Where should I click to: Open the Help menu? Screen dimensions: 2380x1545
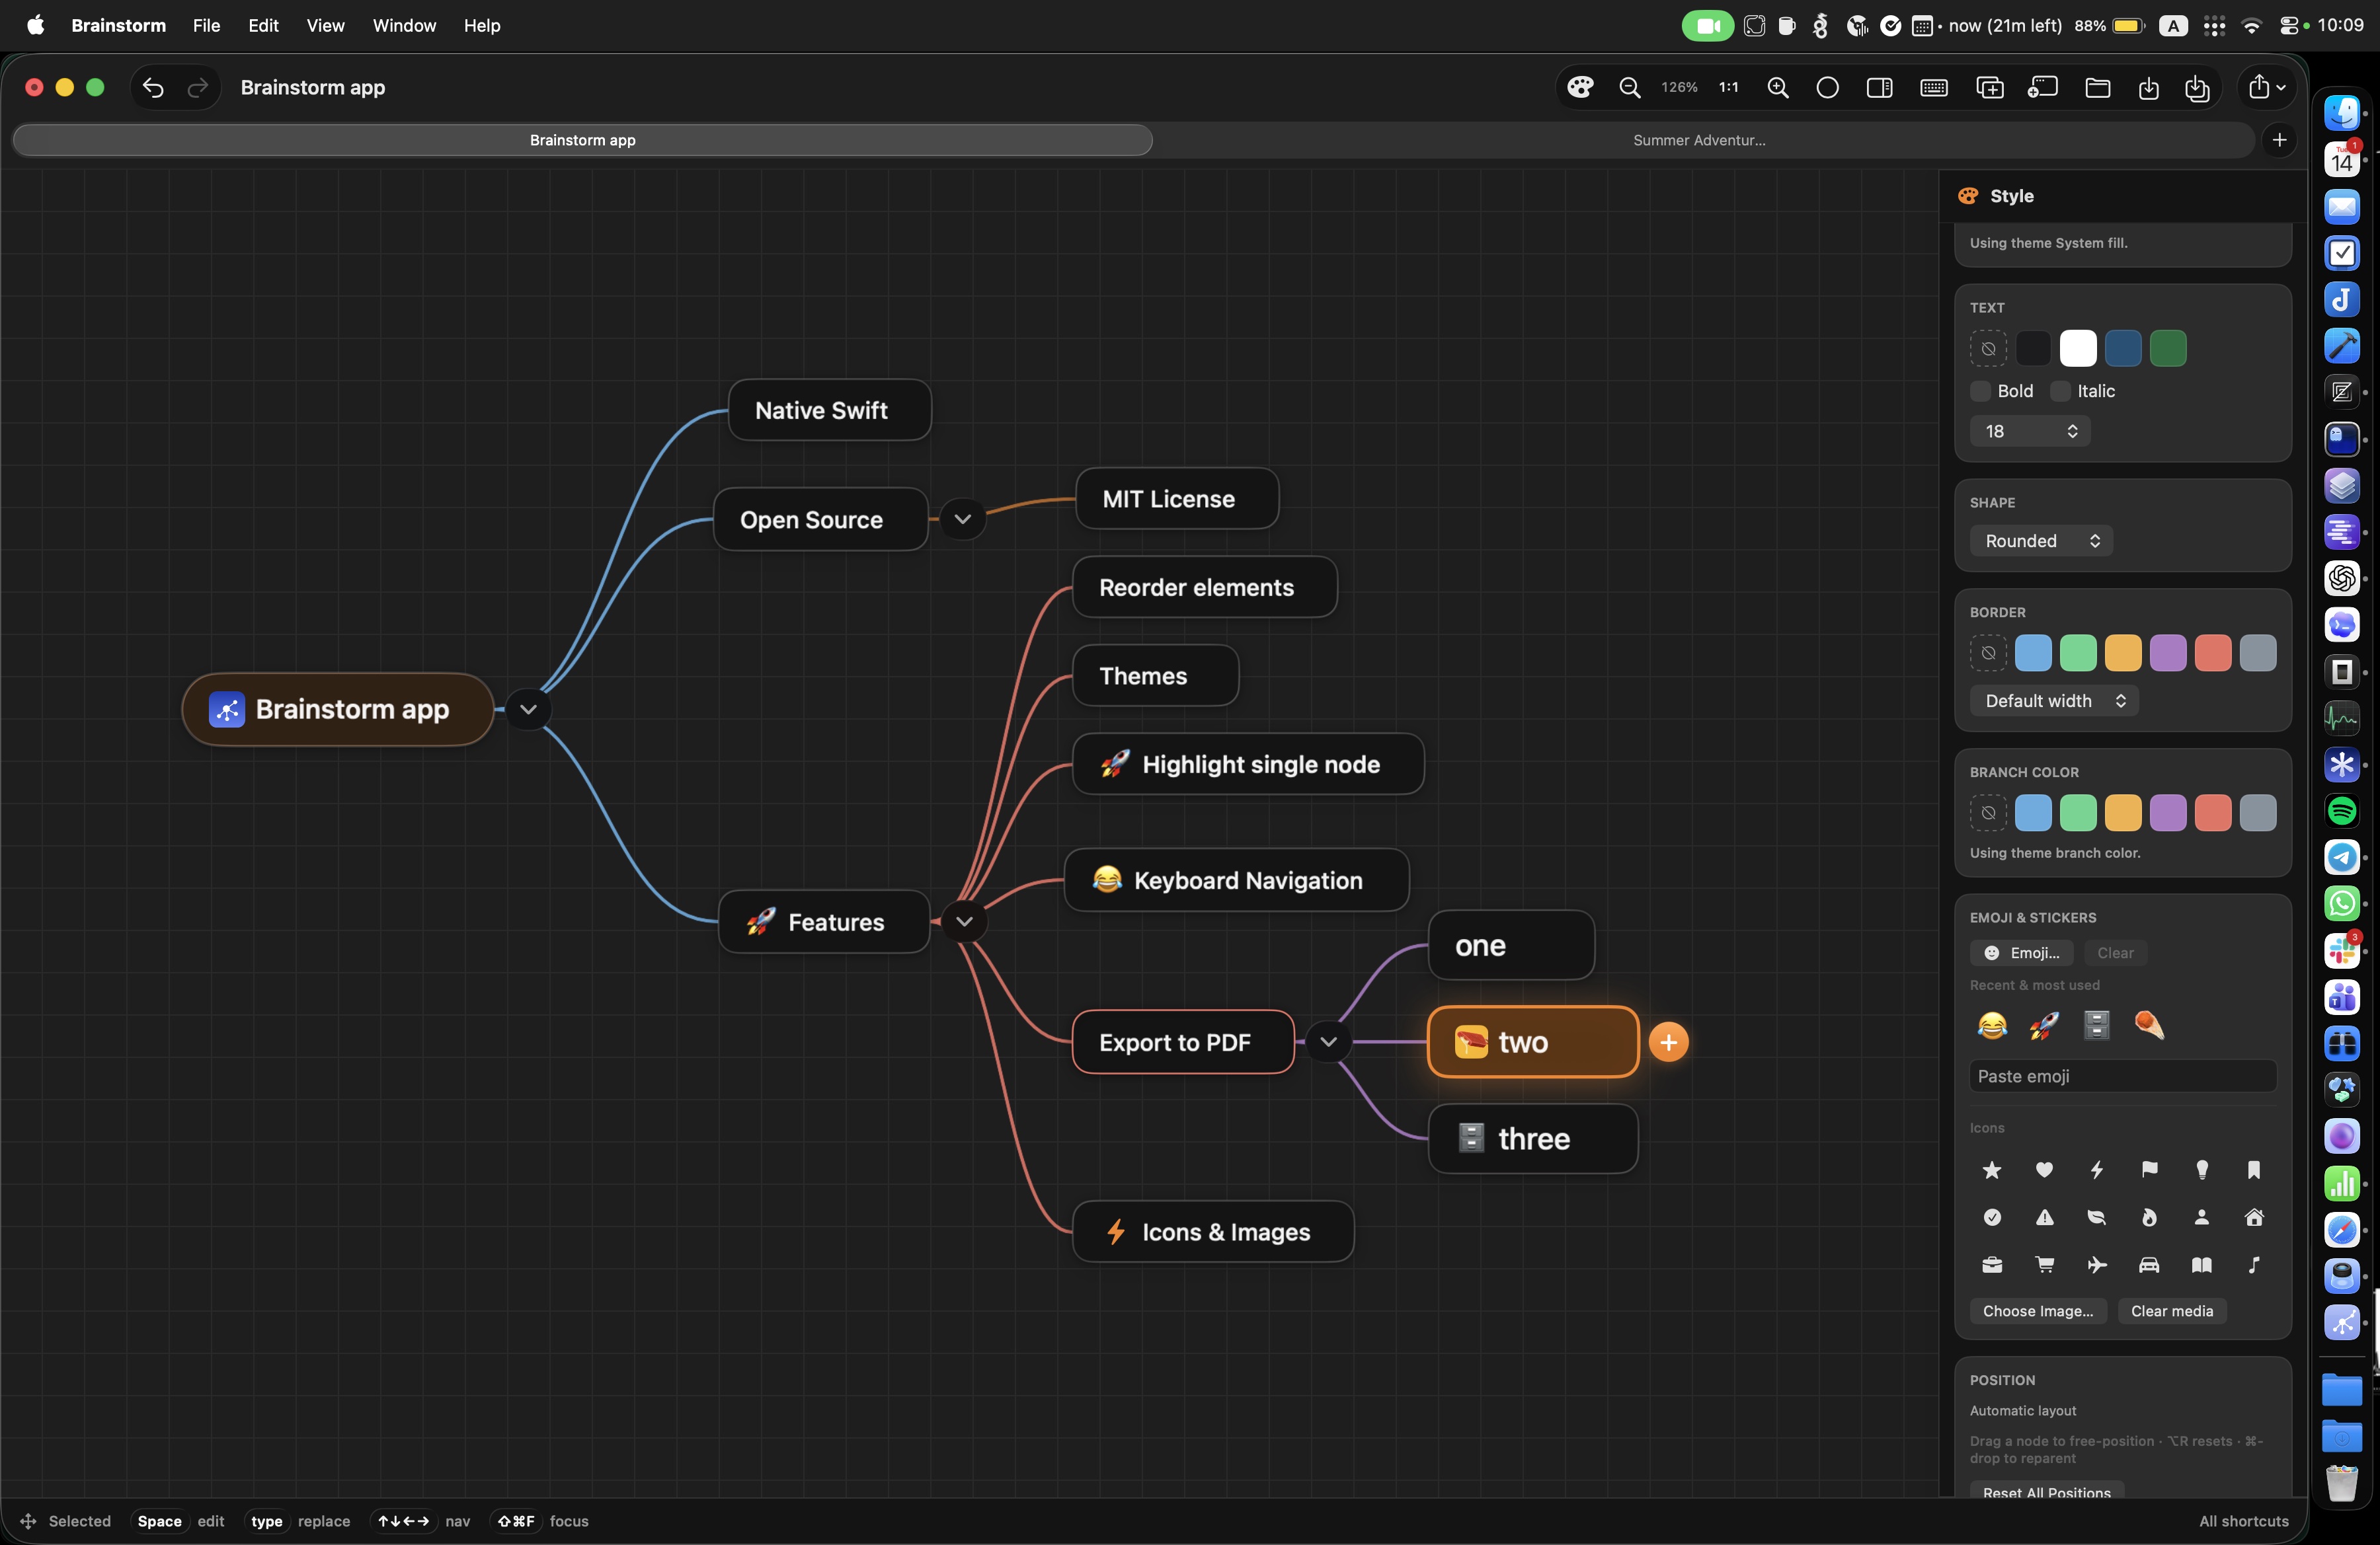pyautogui.click(x=481, y=26)
